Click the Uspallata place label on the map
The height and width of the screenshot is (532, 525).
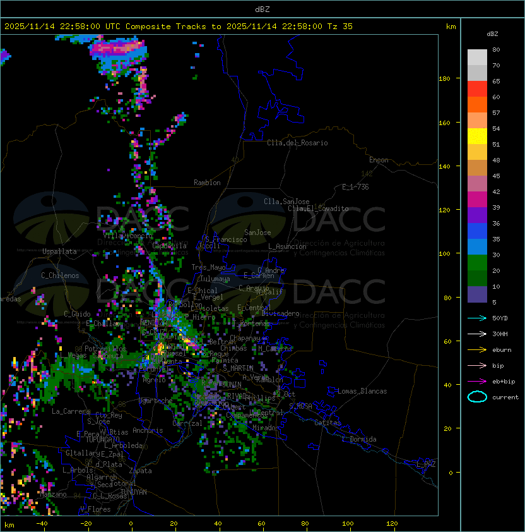click(x=59, y=251)
